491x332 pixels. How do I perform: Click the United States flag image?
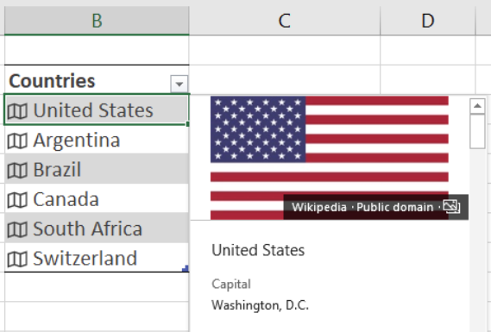(x=330, y=158)
